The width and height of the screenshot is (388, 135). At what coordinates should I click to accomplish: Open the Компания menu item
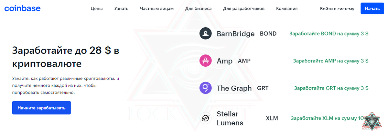(287, 9)
